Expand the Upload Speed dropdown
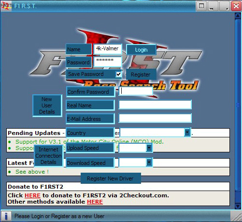The height and width of the screenshot is (222, 242). click(x=149, y=148)
